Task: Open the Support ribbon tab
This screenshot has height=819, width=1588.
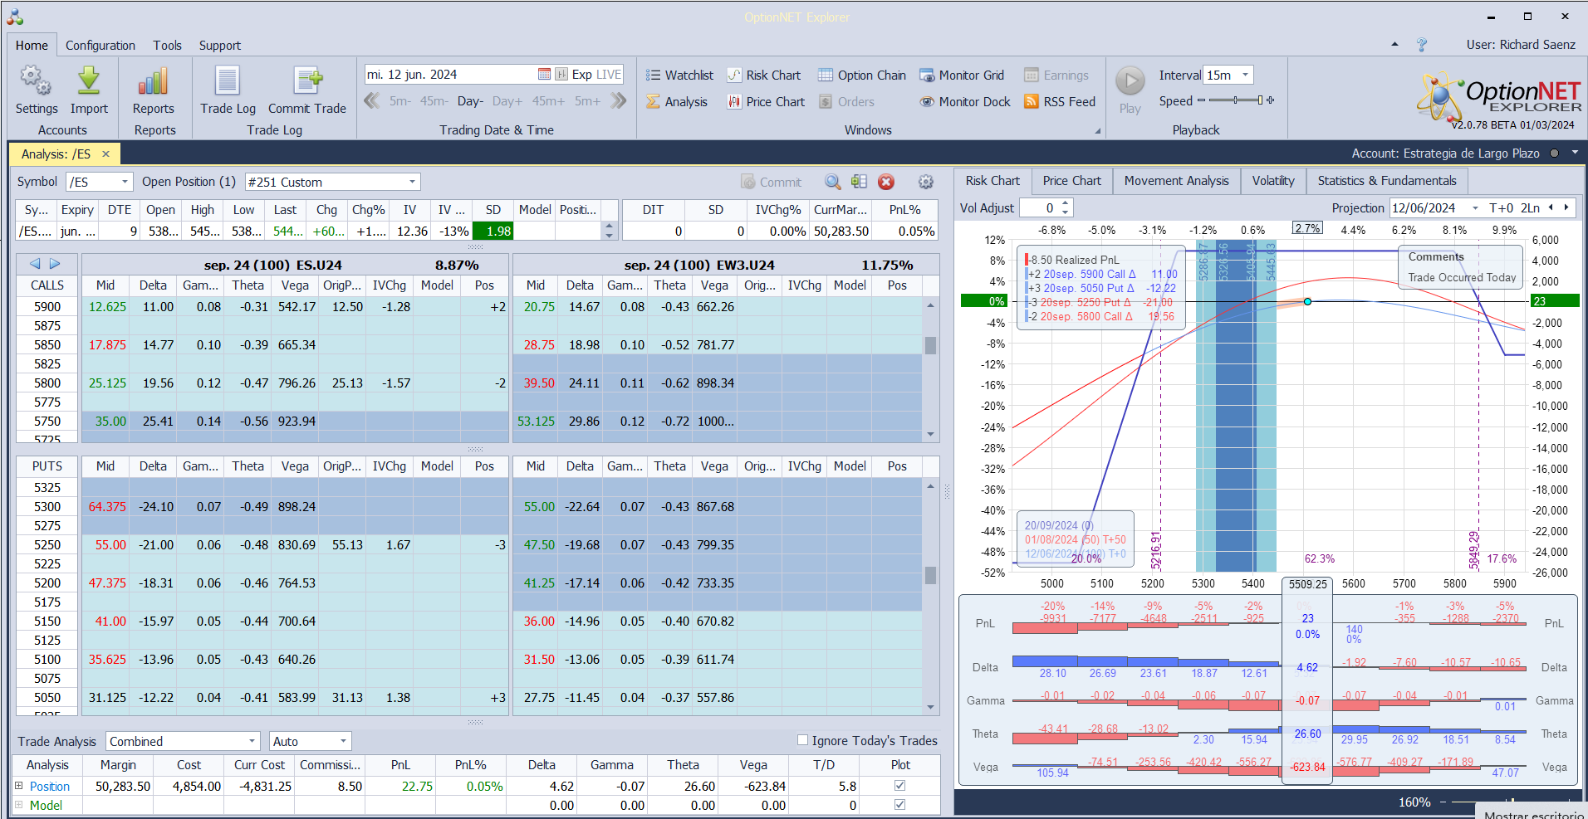Action: click(x=220, y=46)
